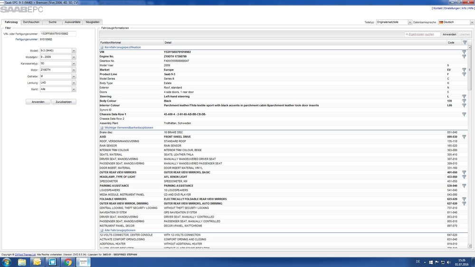Click the Code column header

click(x=454, y=43)
